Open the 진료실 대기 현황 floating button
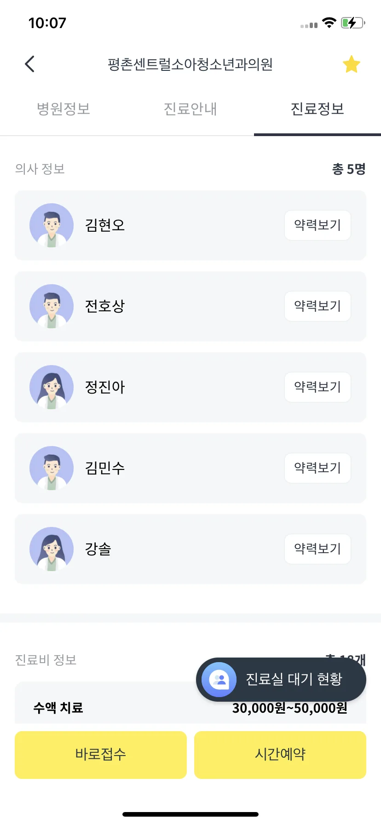The width and height of the screenshot is (381, 824). coord(281,680)
